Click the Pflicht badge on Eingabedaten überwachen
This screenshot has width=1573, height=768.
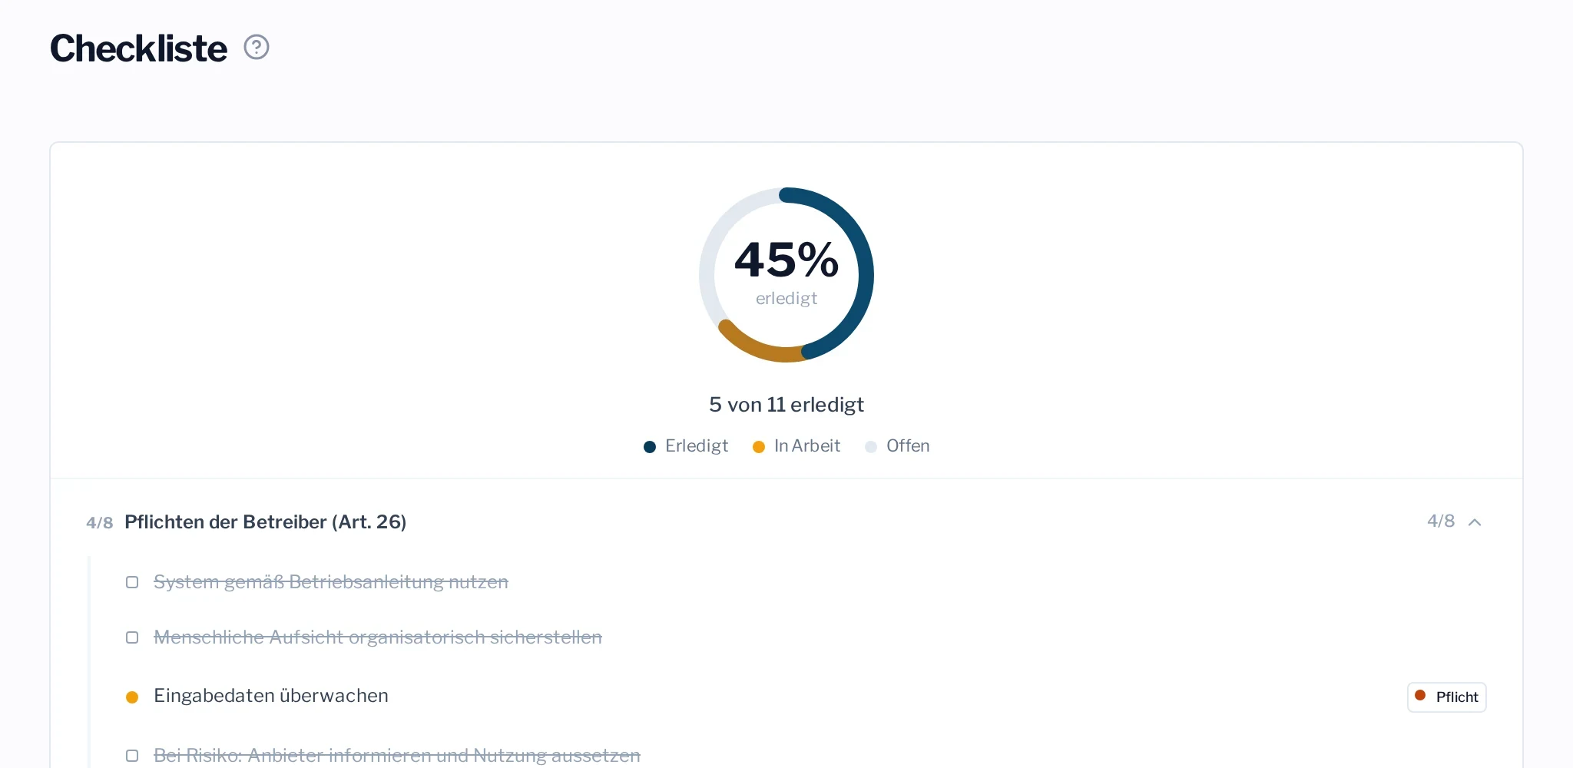(x=1447, y=697)
